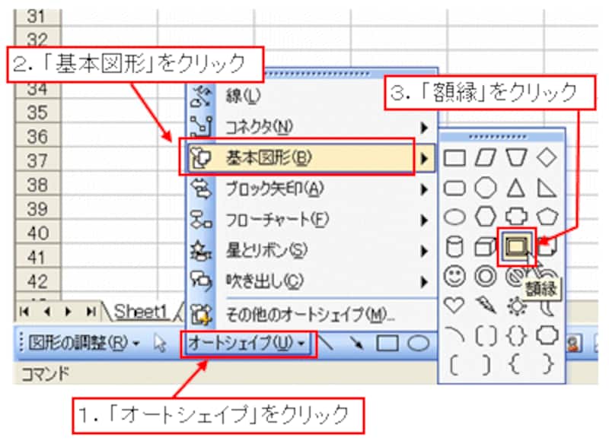Select the Left Bracket shape
This screenshot has width=609, height=447.
click(x=454, y=365)
